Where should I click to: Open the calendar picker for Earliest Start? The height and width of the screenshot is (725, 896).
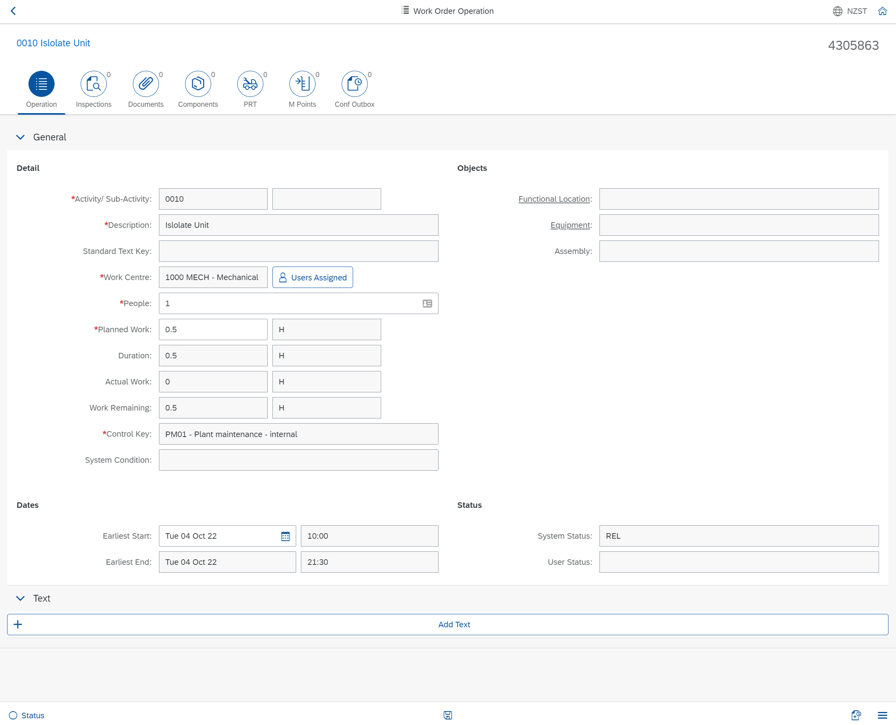coord(285,536)
